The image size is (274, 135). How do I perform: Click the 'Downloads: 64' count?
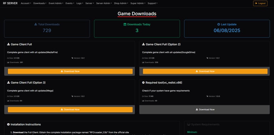15,101
